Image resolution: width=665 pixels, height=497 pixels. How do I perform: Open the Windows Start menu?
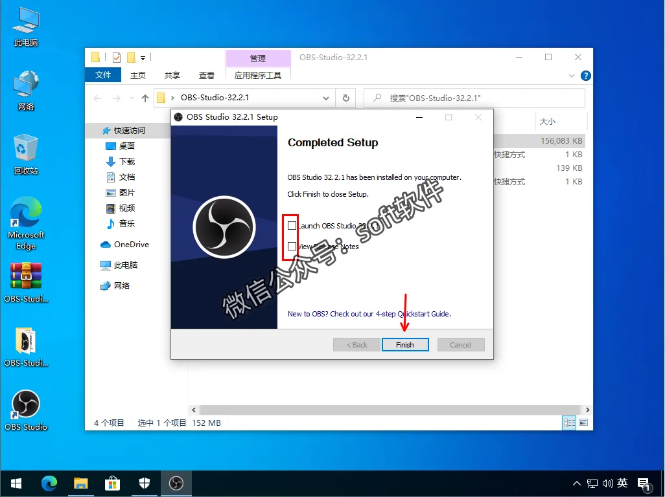click(16, 483)
